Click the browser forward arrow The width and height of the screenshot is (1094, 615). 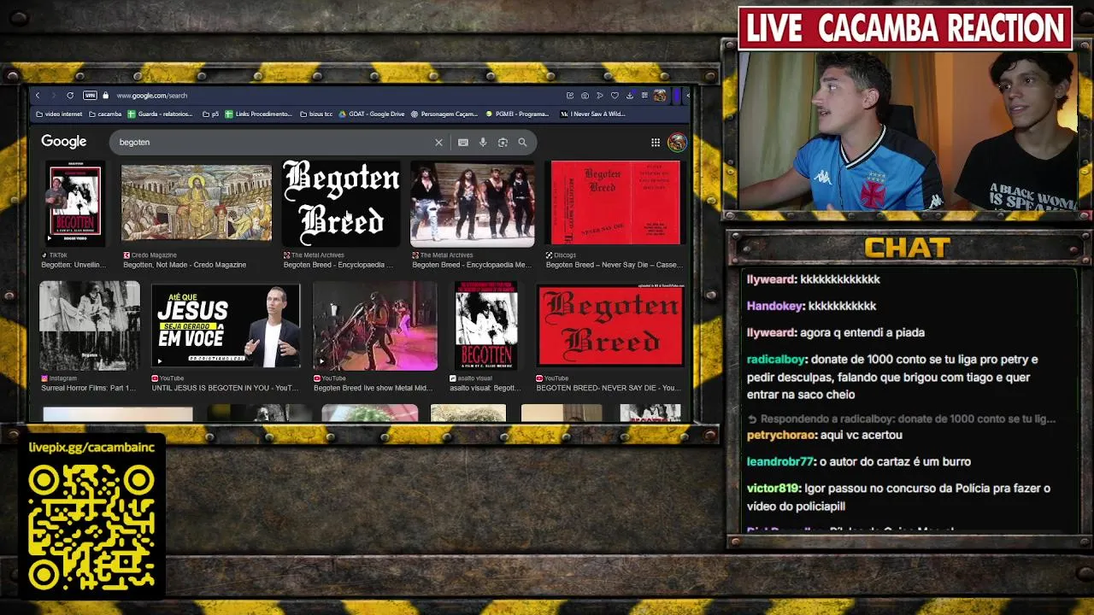click(x=53, y=96)
